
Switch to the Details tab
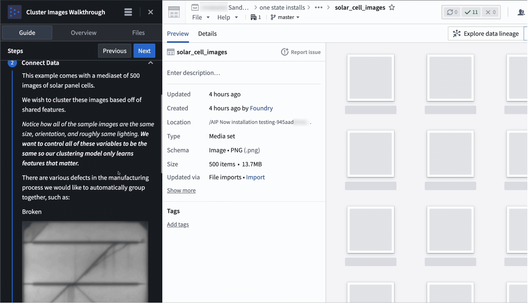coord(207,34)
